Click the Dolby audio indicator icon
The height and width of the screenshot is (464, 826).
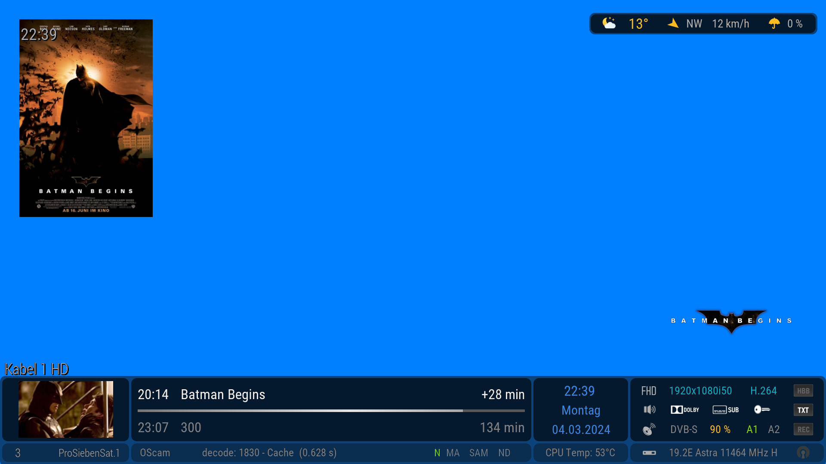pyautogui.click(x=684, y=410)
